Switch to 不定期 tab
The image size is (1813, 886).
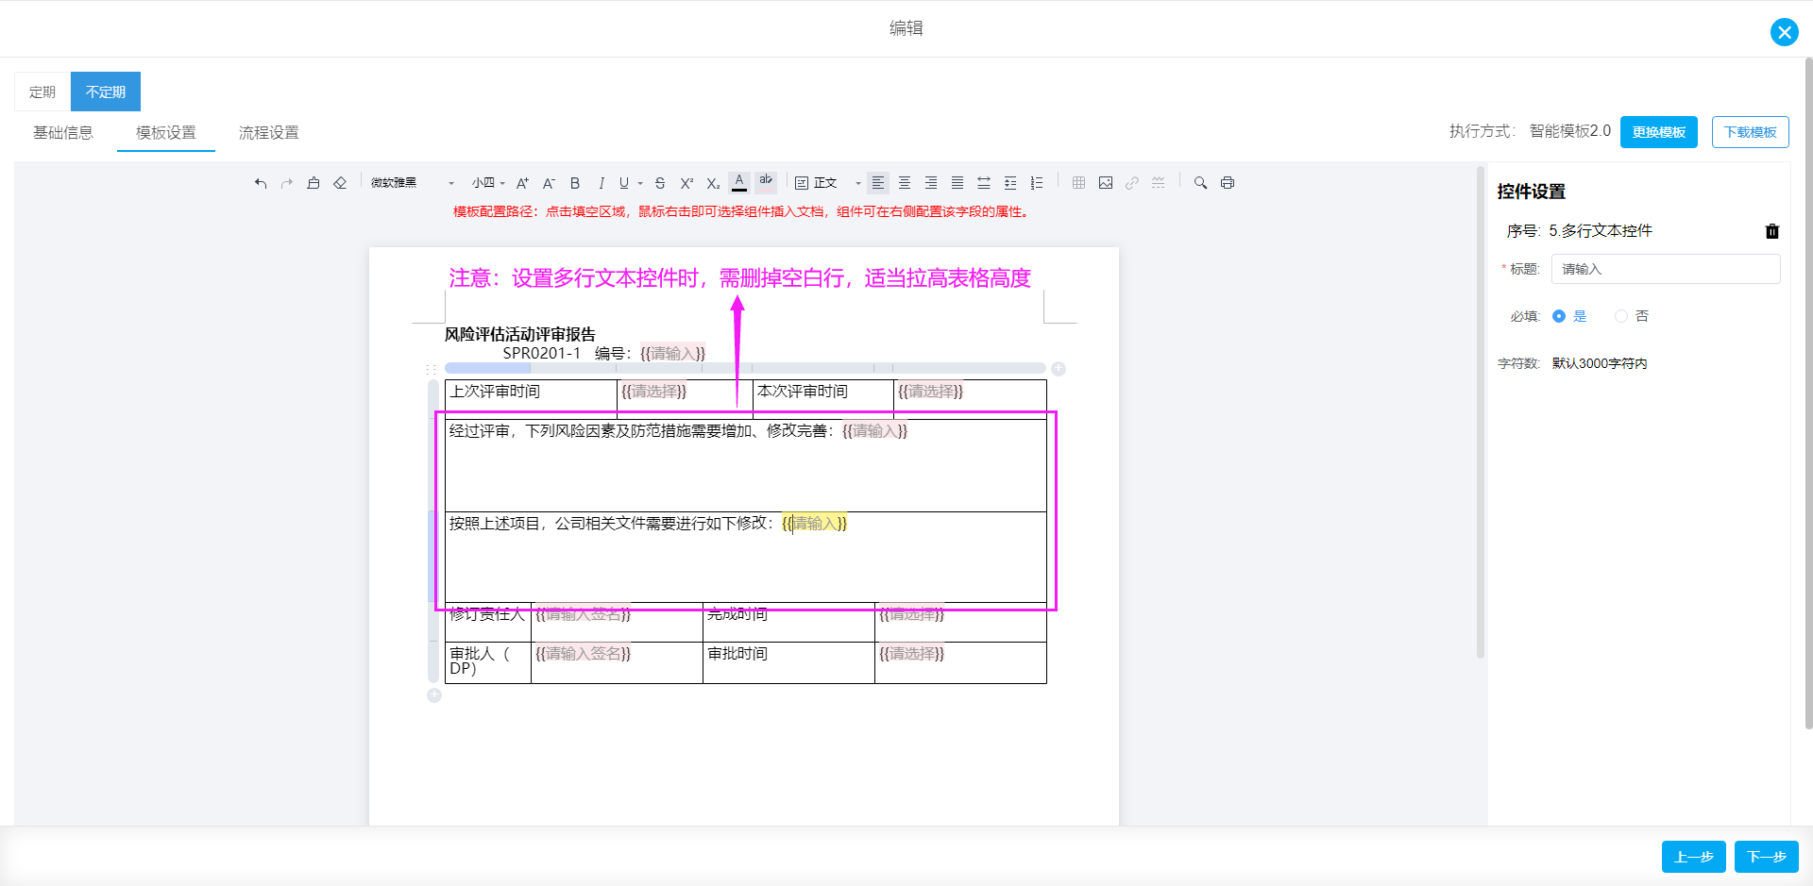coord(106,92)
